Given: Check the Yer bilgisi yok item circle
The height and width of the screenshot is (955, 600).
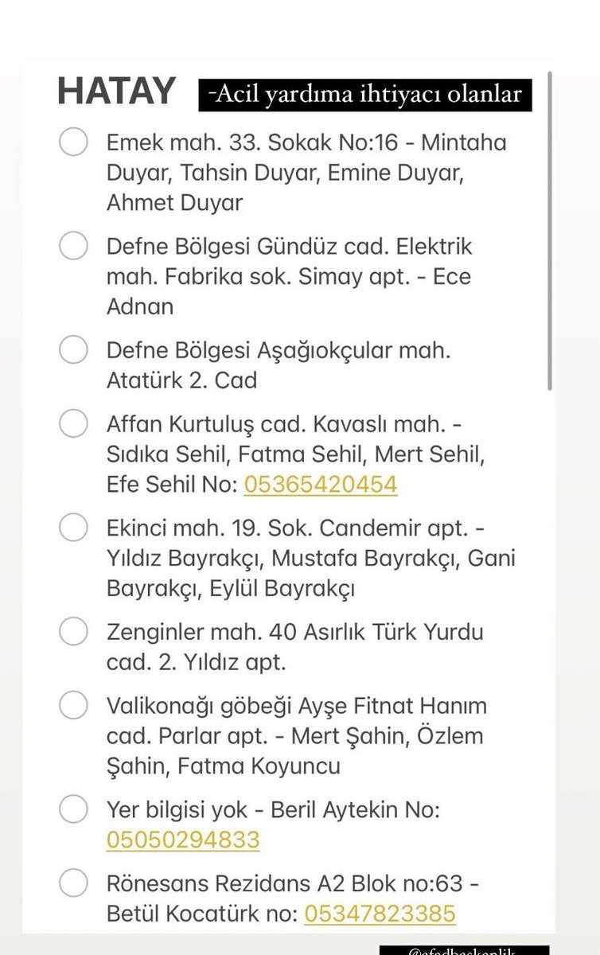Looking at the screenshot, I should click(x=73, y=809).
